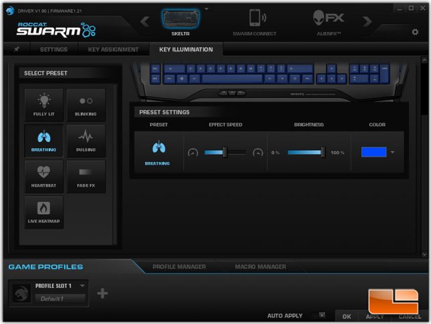Open Swarm Connect phone icon
Viewport: 431px width, 324px height.
point(257,18)
